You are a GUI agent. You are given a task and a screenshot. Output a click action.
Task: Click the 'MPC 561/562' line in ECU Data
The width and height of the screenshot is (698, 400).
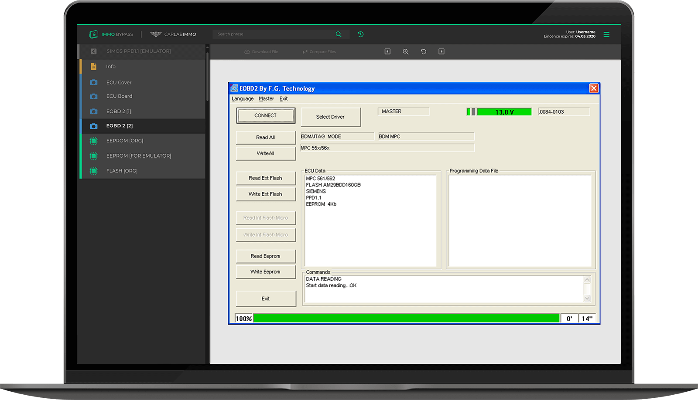pyautogui.click(x=321, y=179)
